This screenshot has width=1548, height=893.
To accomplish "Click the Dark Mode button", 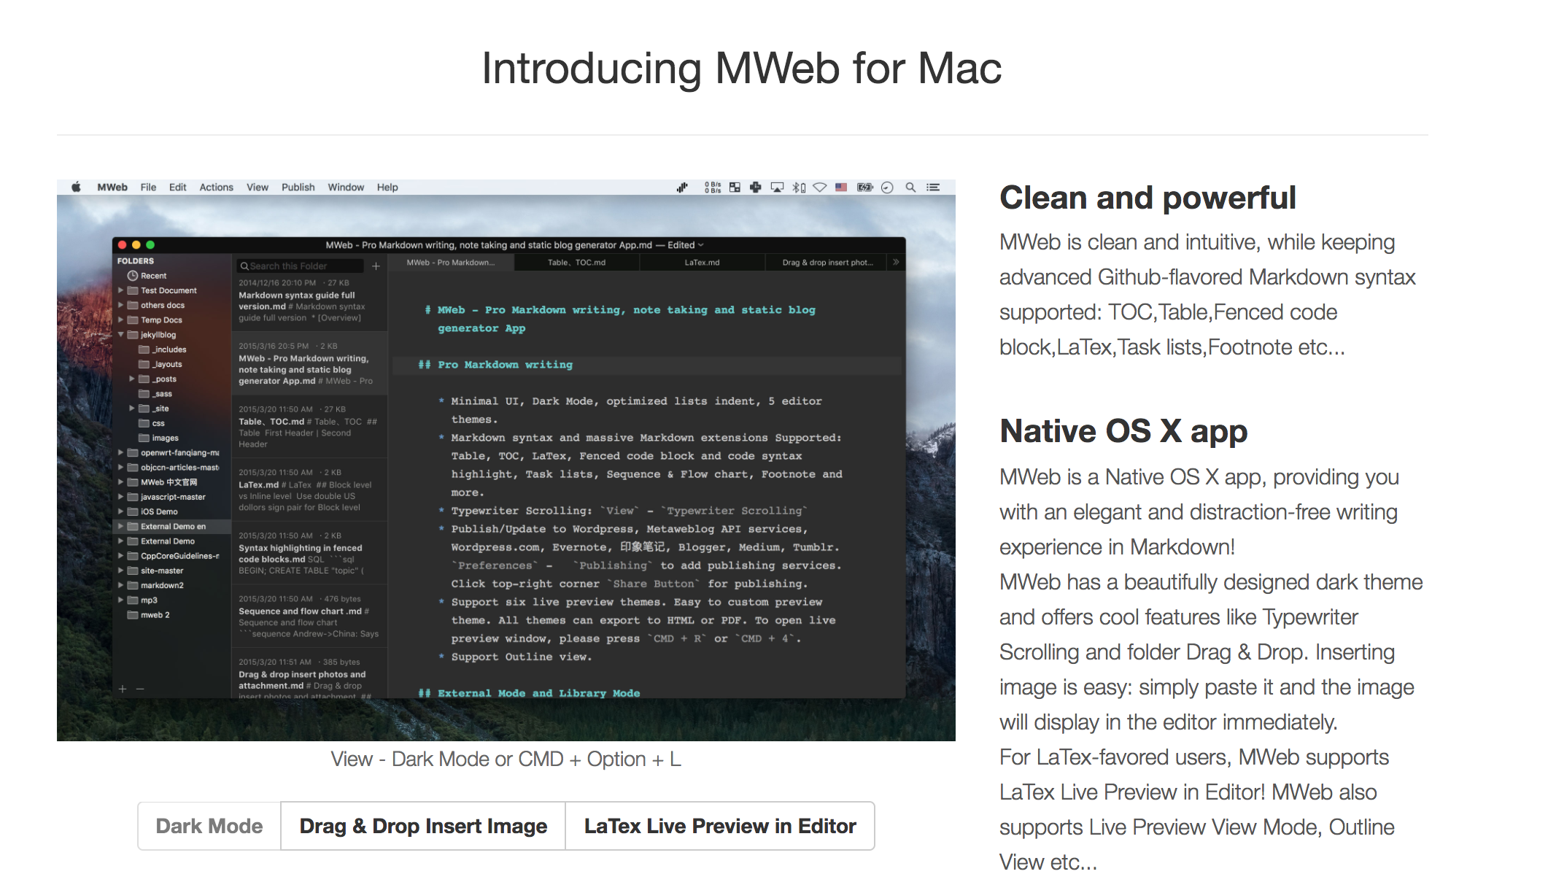I will [x=209, y=826].
